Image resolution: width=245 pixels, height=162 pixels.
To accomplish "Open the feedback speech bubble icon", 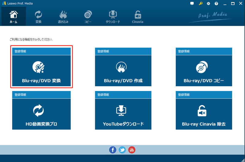I will (192, 3).
